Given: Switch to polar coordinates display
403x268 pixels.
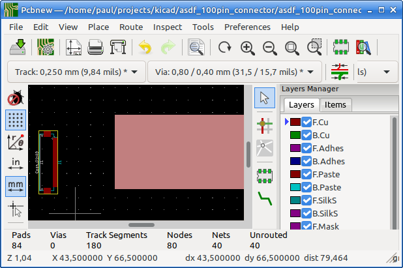Looking at the screenshot, I should (16, 142).
